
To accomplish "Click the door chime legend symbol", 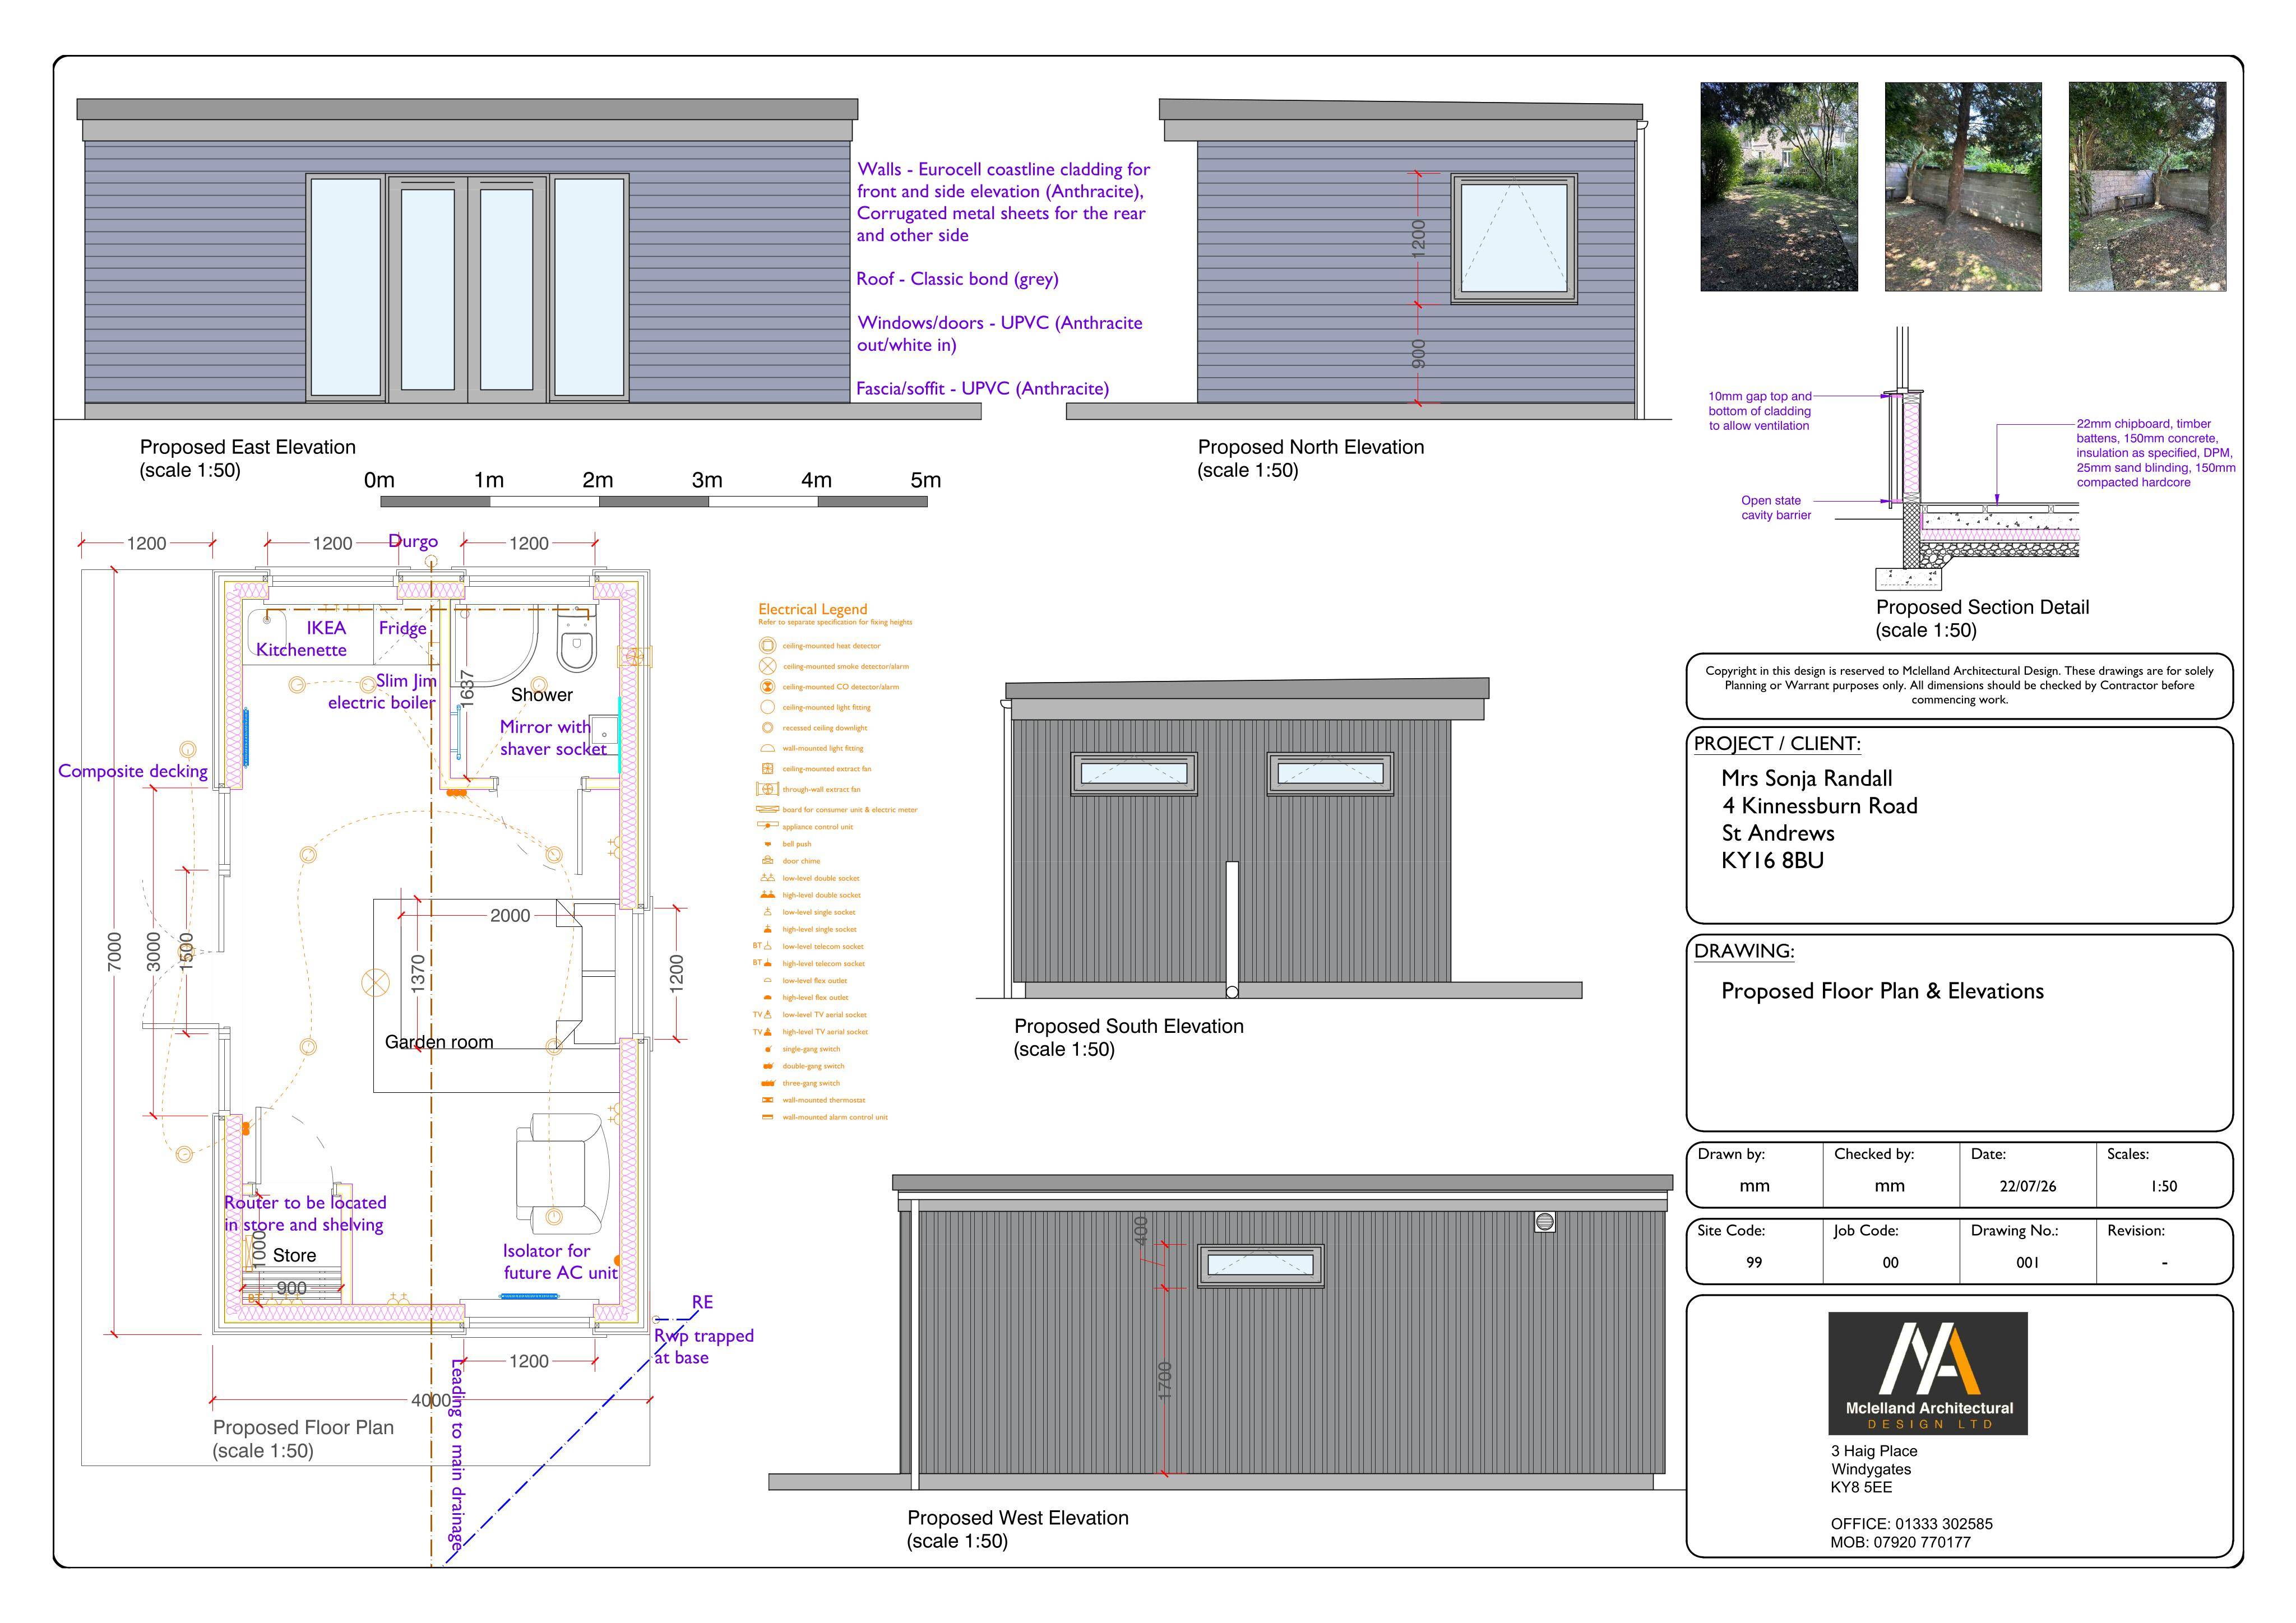I will click(767, 860).
